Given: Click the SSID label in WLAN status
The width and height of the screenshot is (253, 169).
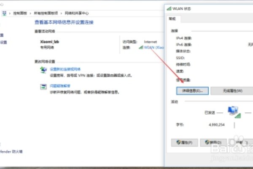Looking at the screenshot, I should pos(180,58).
